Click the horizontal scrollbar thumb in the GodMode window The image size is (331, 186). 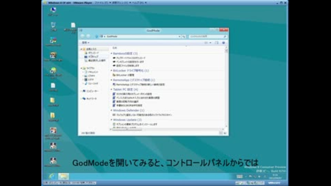tap(127, 129)
